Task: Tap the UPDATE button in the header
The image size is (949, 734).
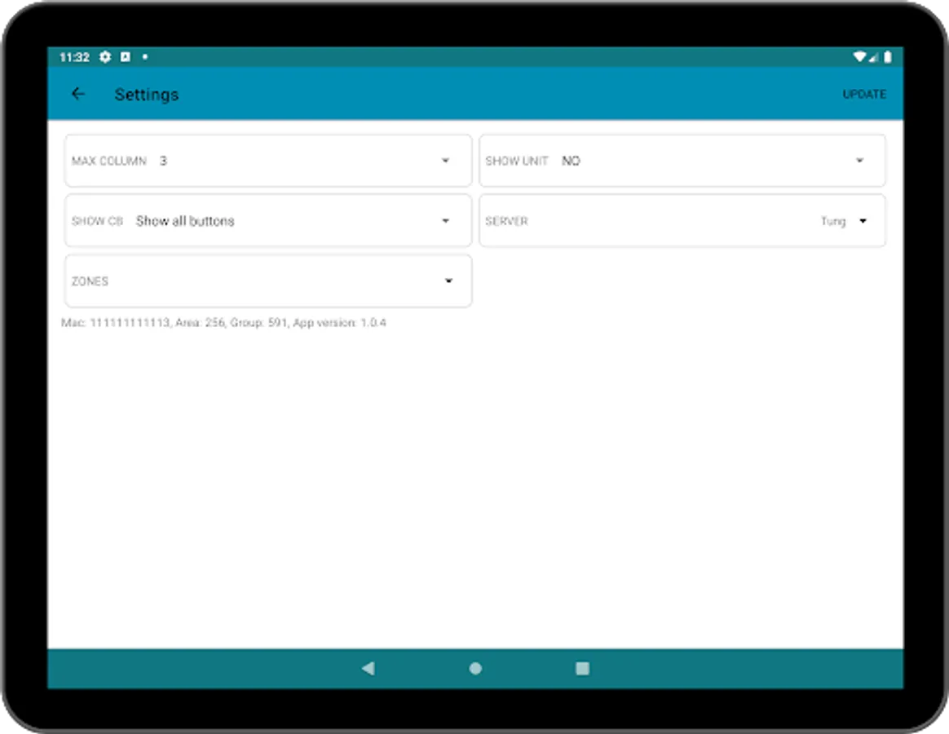Action: pos(863,95)
